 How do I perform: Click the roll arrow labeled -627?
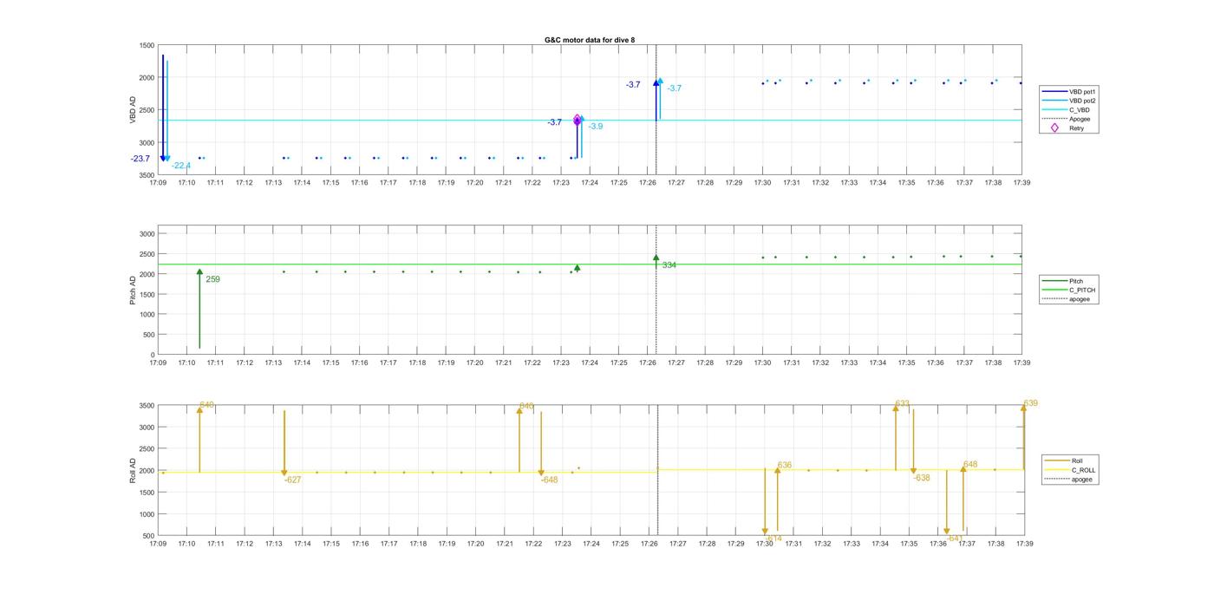pyautogui.click(x=284, y=443)
